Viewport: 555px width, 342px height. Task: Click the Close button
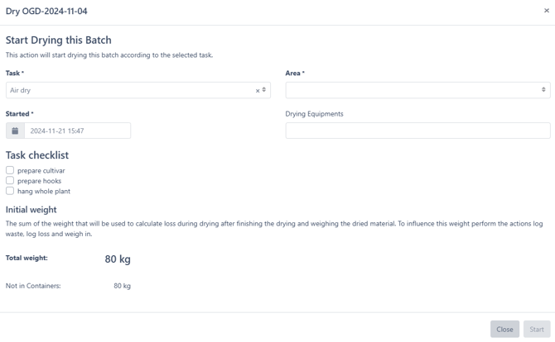(504, 329)
